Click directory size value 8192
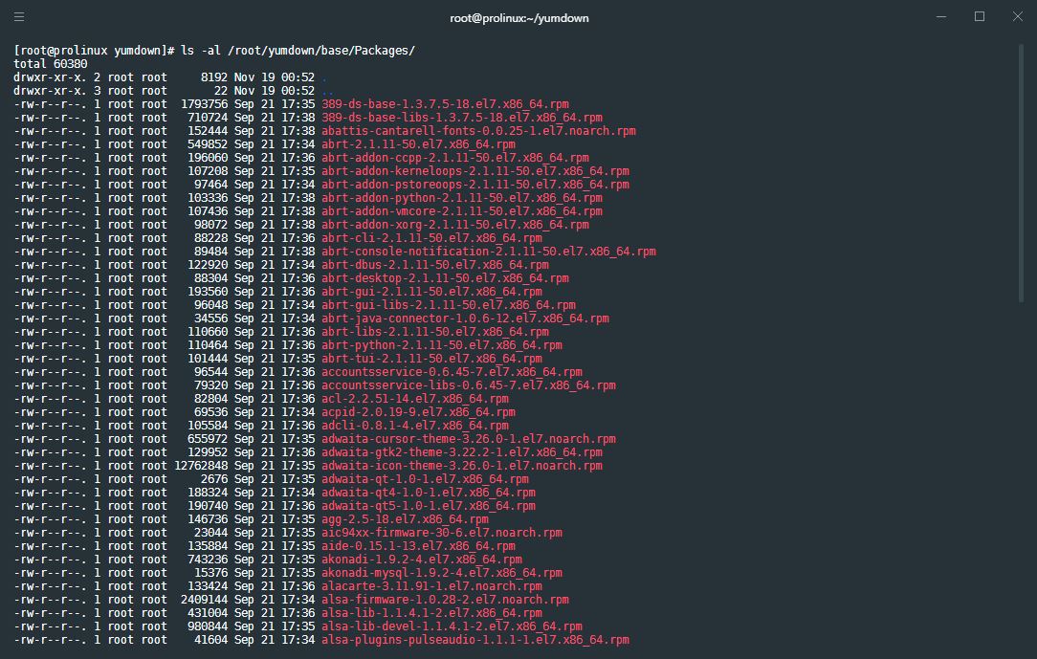Image resolution: width=1037 pixels, height=659 pixels. pos(214,77)
